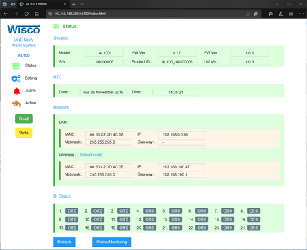
Task: Click the Read button
Action: (24, 119)
